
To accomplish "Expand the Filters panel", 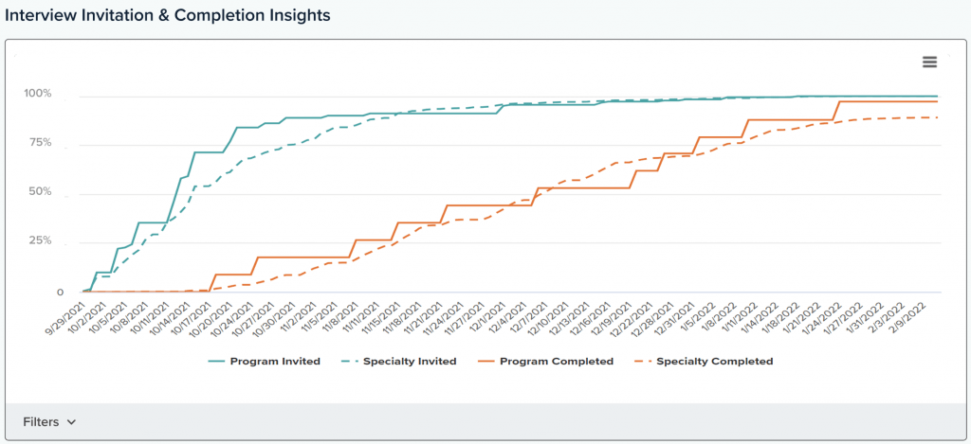I will (x=41, y=422).
